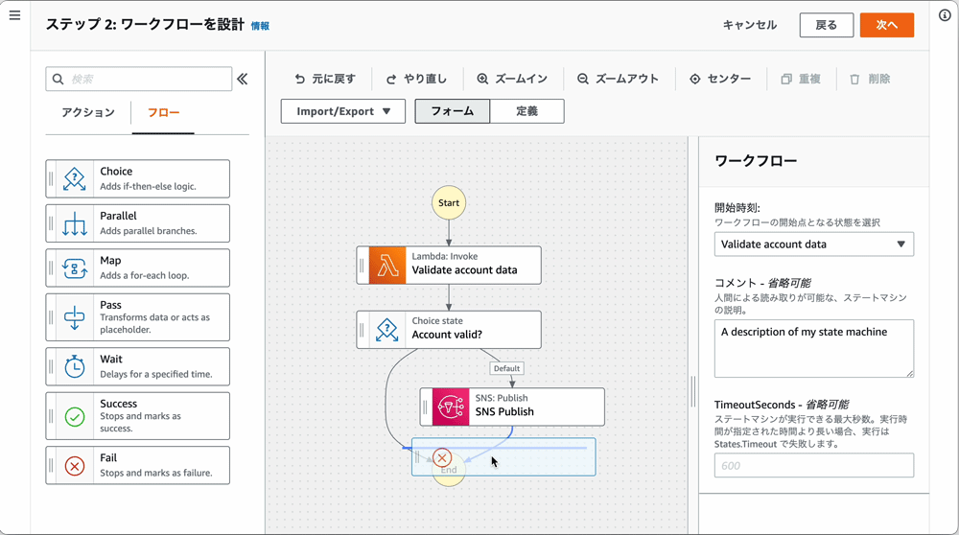Open the 情報 info link
The image size is (959, 535).
click(260, 26)
